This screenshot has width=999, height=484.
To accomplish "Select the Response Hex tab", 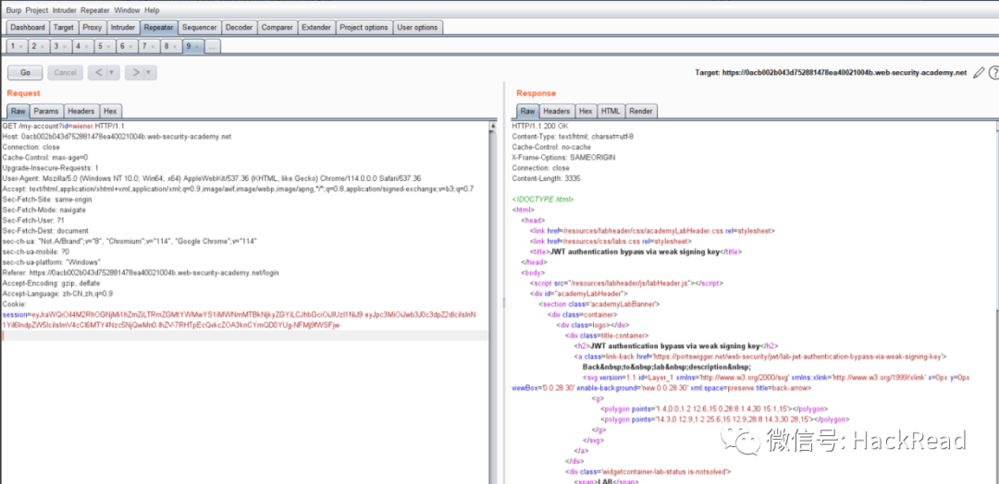I will [x=586, y=111].
